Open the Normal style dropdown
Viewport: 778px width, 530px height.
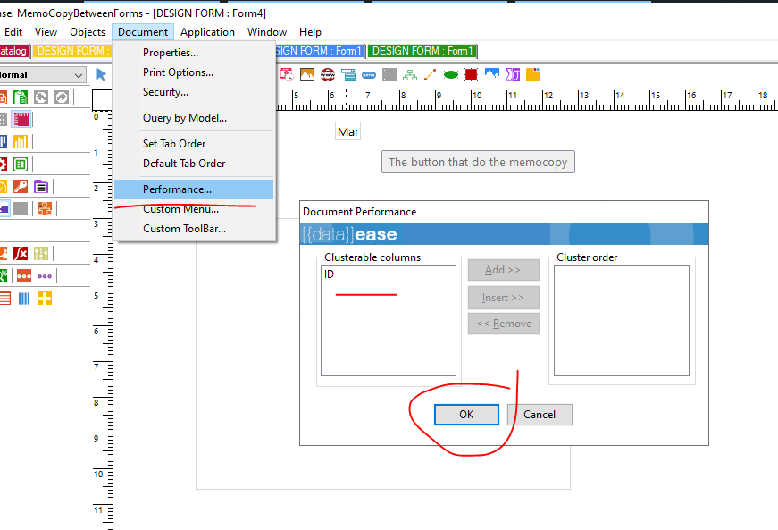point(79,75)
